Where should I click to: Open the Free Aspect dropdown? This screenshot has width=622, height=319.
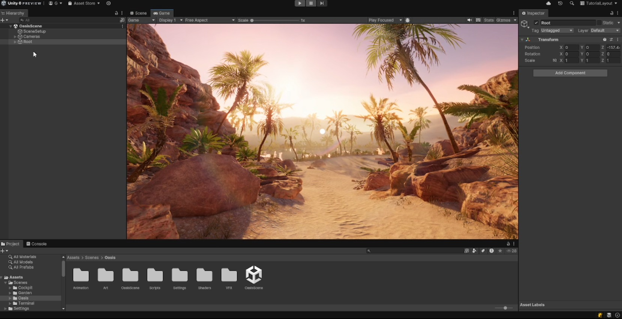tap(210, 20)
